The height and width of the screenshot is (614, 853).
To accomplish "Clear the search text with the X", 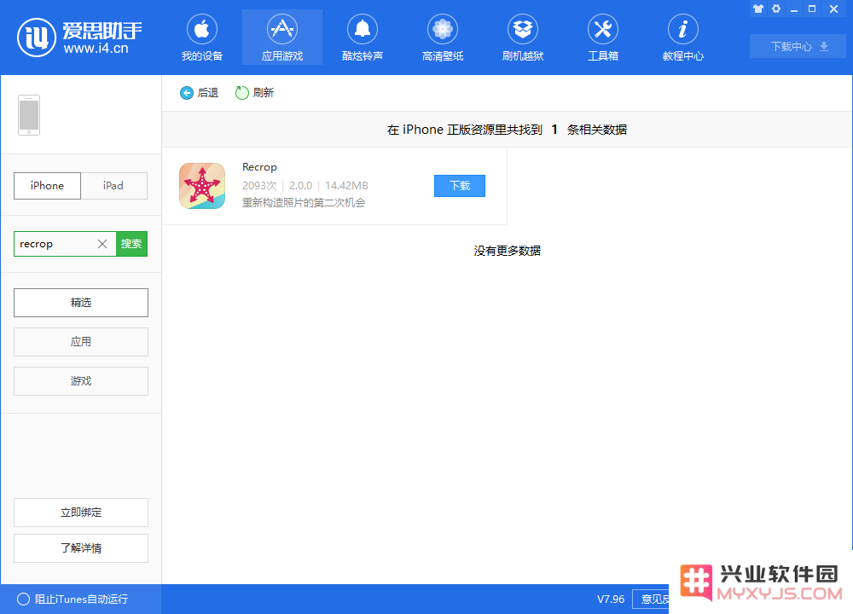I will pos(102,244).
